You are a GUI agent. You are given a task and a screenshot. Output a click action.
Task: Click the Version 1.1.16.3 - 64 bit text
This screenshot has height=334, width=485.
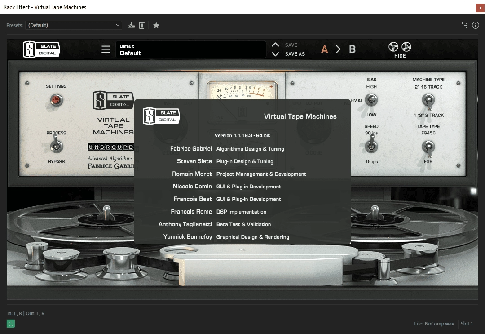tap(242, 135)
